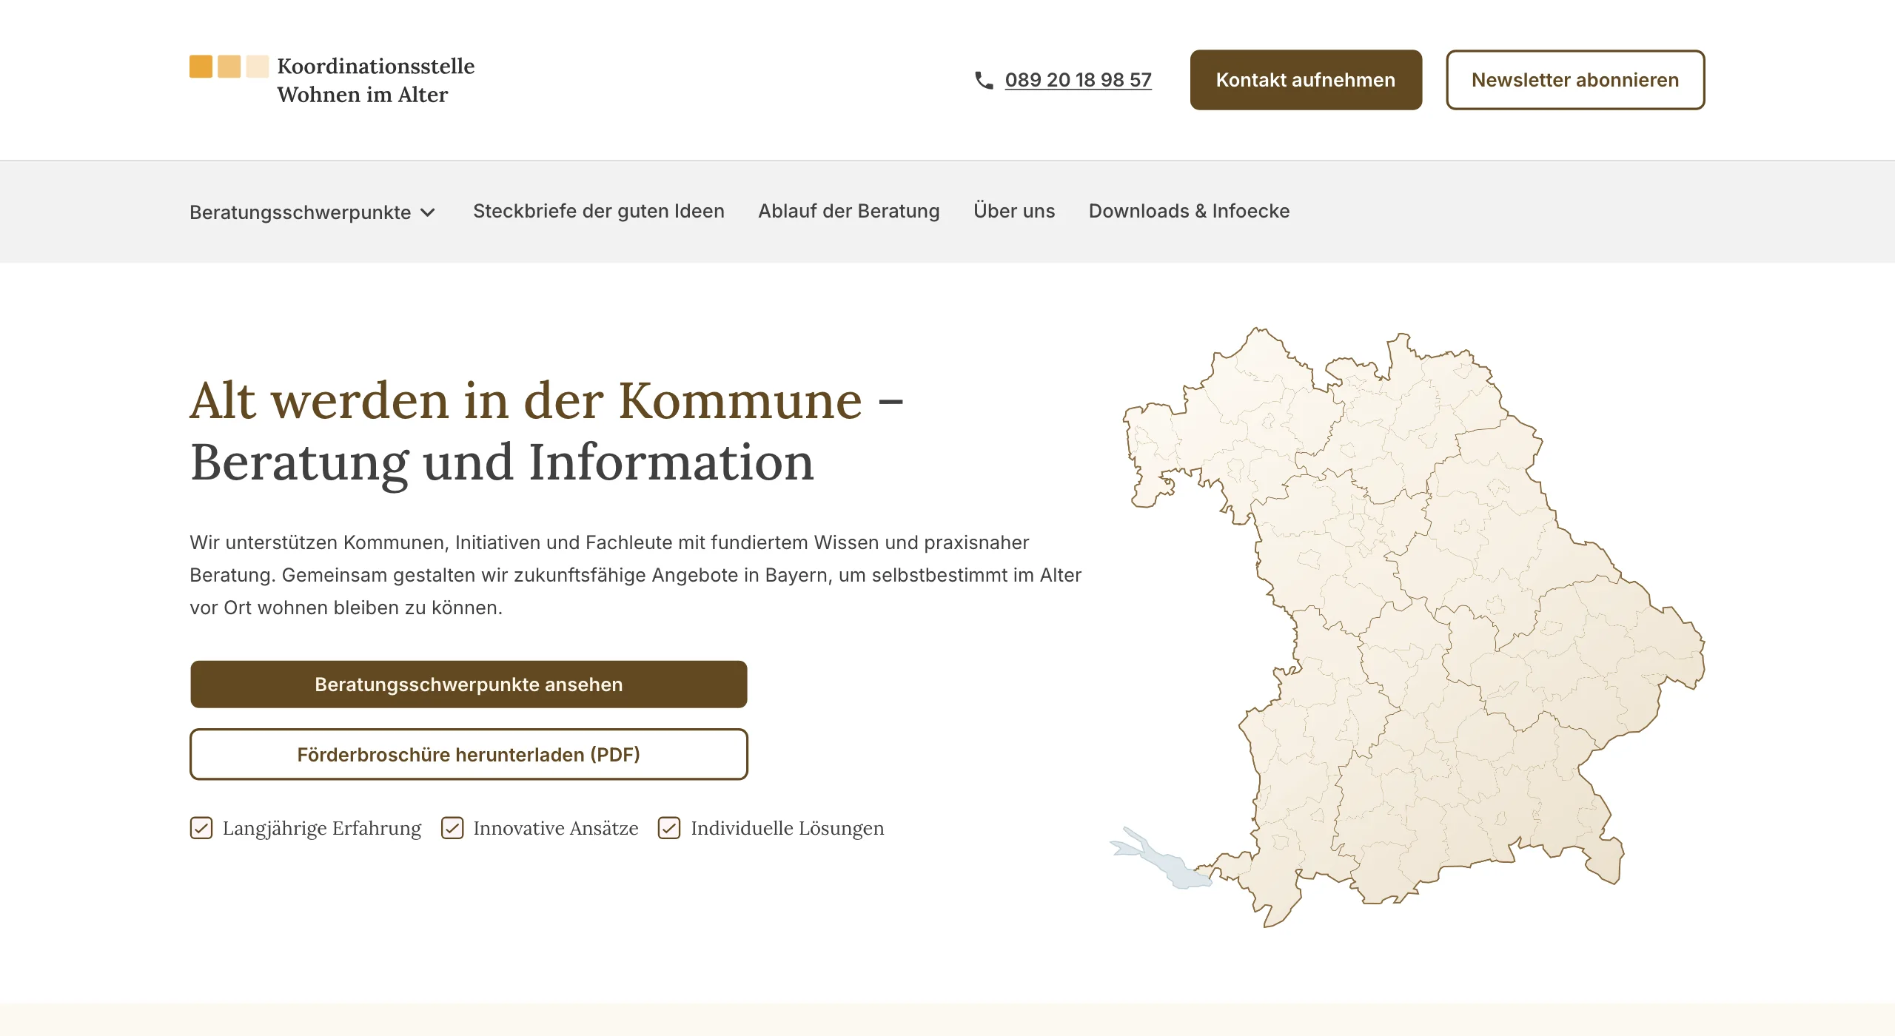Image resolution: width=1895 pixels, height=1036 pixels.
Task: Go to Ablauf der Beratung
Action: tap(849, 211)
